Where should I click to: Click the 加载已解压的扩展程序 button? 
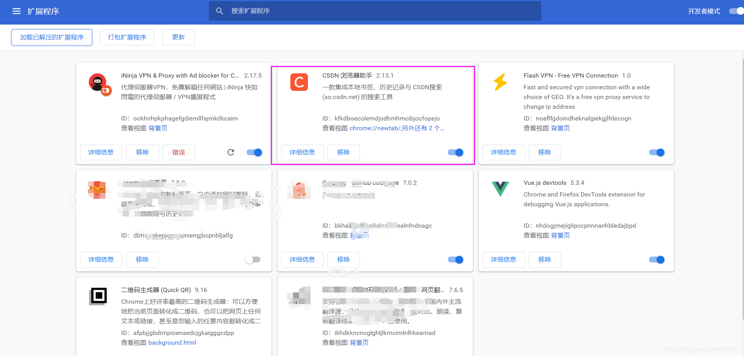pos(51,37)
